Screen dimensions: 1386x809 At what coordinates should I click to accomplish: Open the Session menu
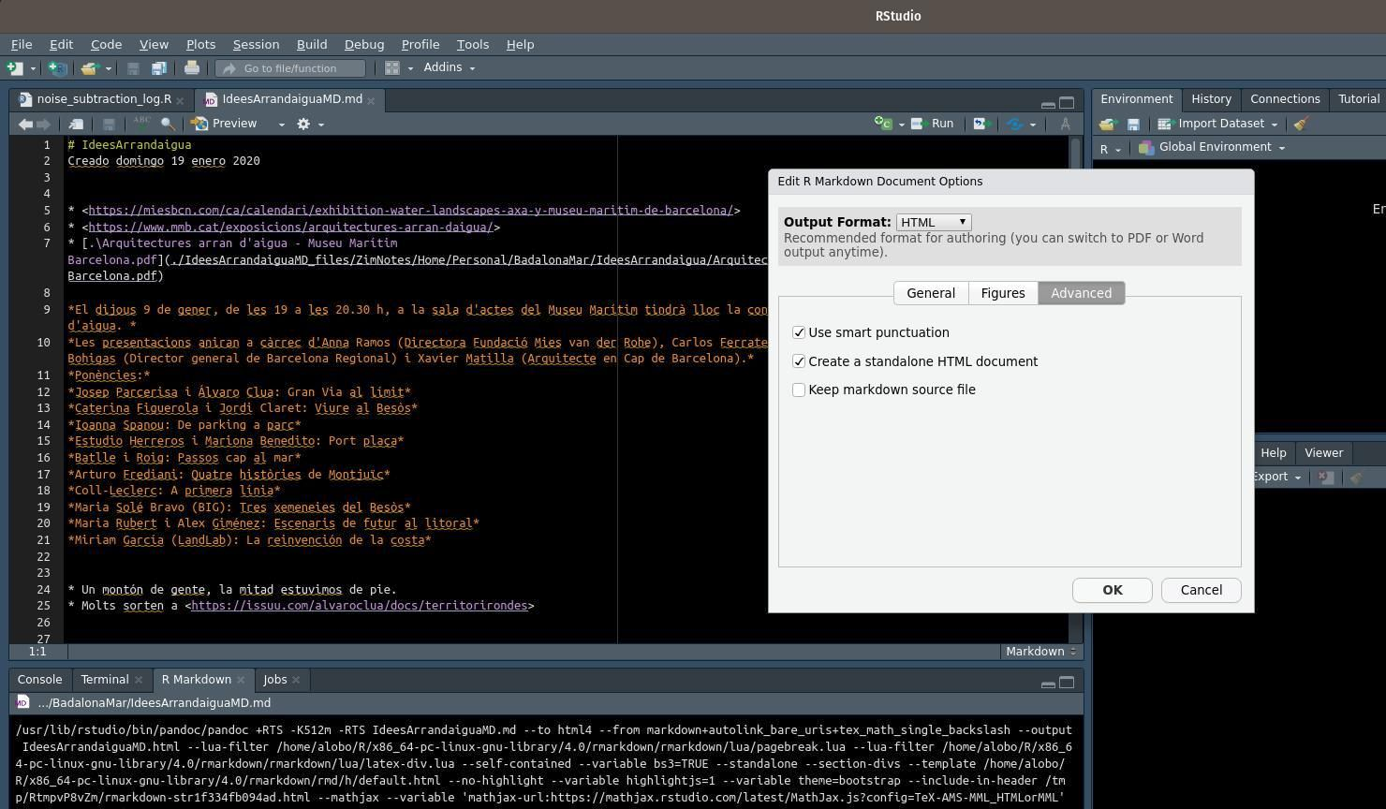255,44
